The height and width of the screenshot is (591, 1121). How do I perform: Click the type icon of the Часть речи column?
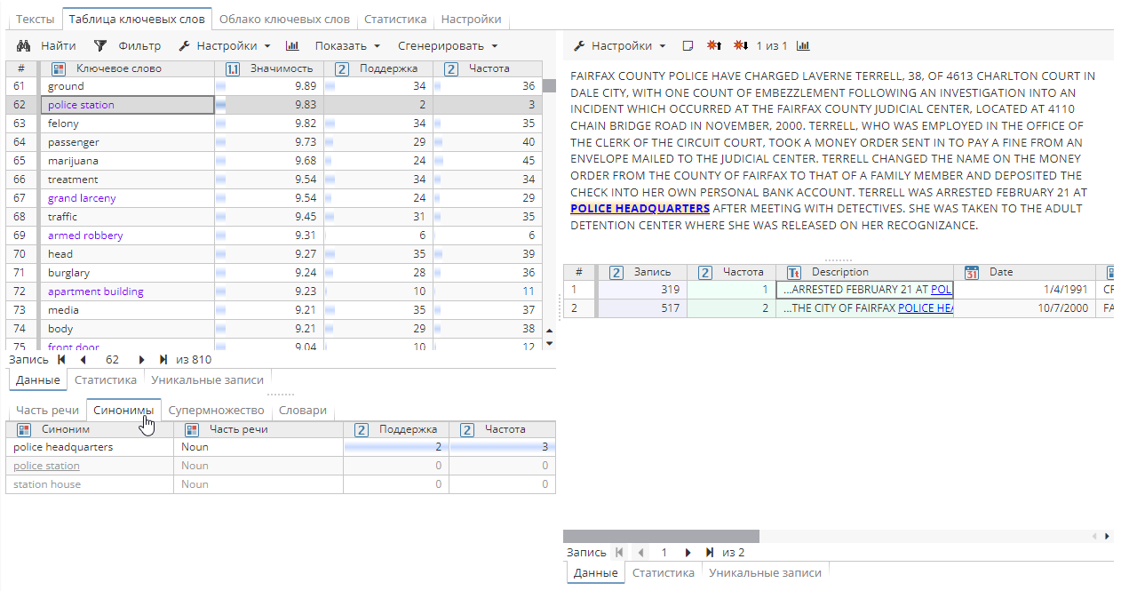click(x=191, y=429)
